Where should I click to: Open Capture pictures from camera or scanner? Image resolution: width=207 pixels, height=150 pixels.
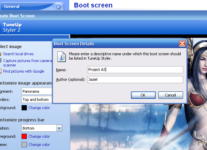[x=27, y=63]
